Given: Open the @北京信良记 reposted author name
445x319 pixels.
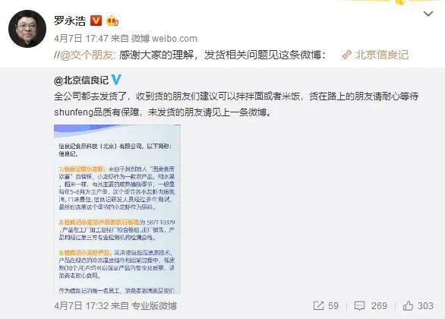Looking at the screenshot, I should tap(81, 81).
